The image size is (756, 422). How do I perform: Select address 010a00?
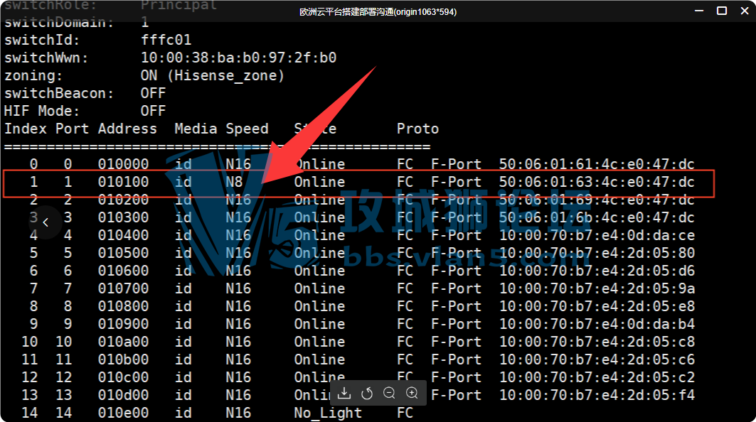click(123, 342)
